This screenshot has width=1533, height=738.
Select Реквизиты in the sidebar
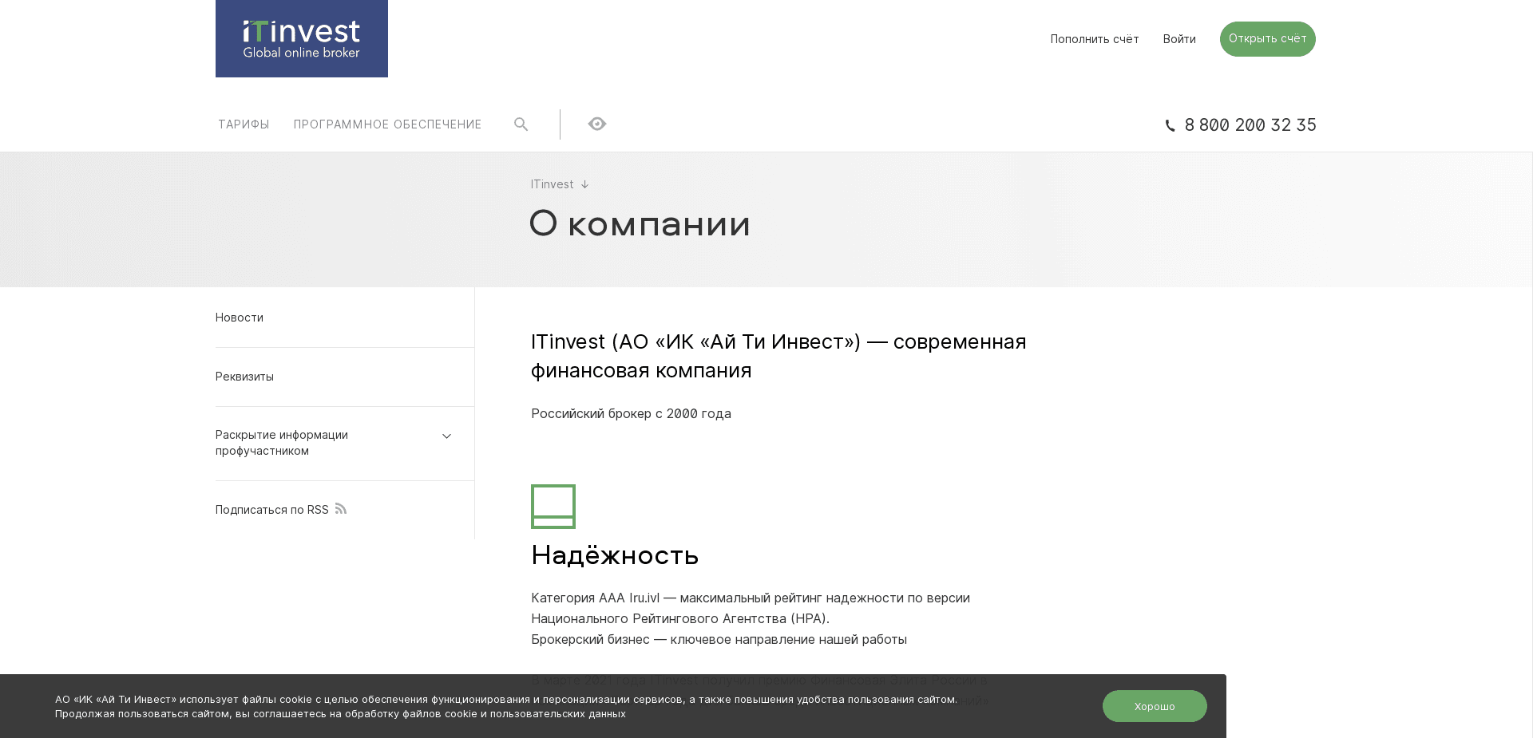pyautogui.click(x=244, y=376)
